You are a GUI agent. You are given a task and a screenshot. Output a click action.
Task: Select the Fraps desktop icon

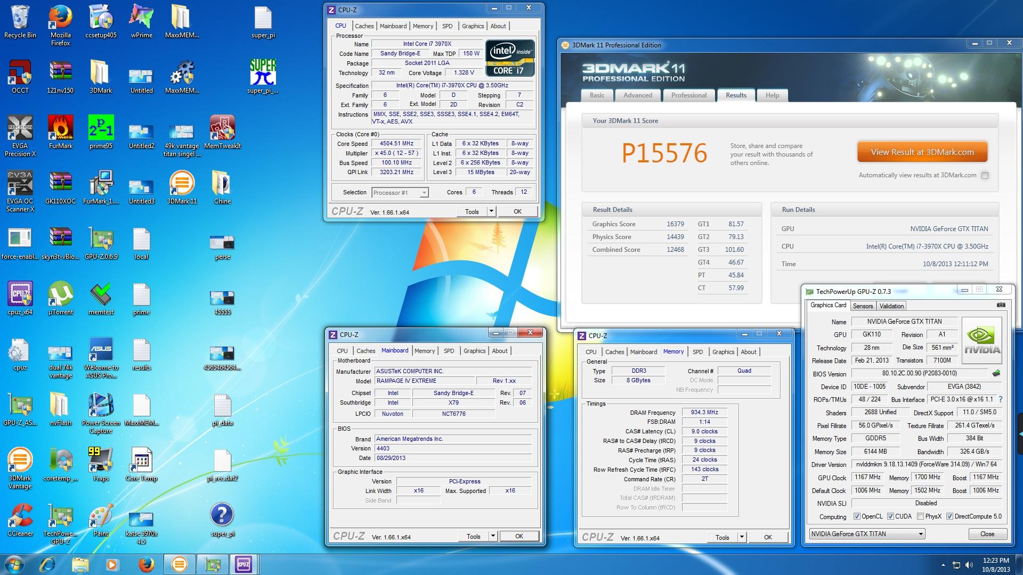(101, 465)
